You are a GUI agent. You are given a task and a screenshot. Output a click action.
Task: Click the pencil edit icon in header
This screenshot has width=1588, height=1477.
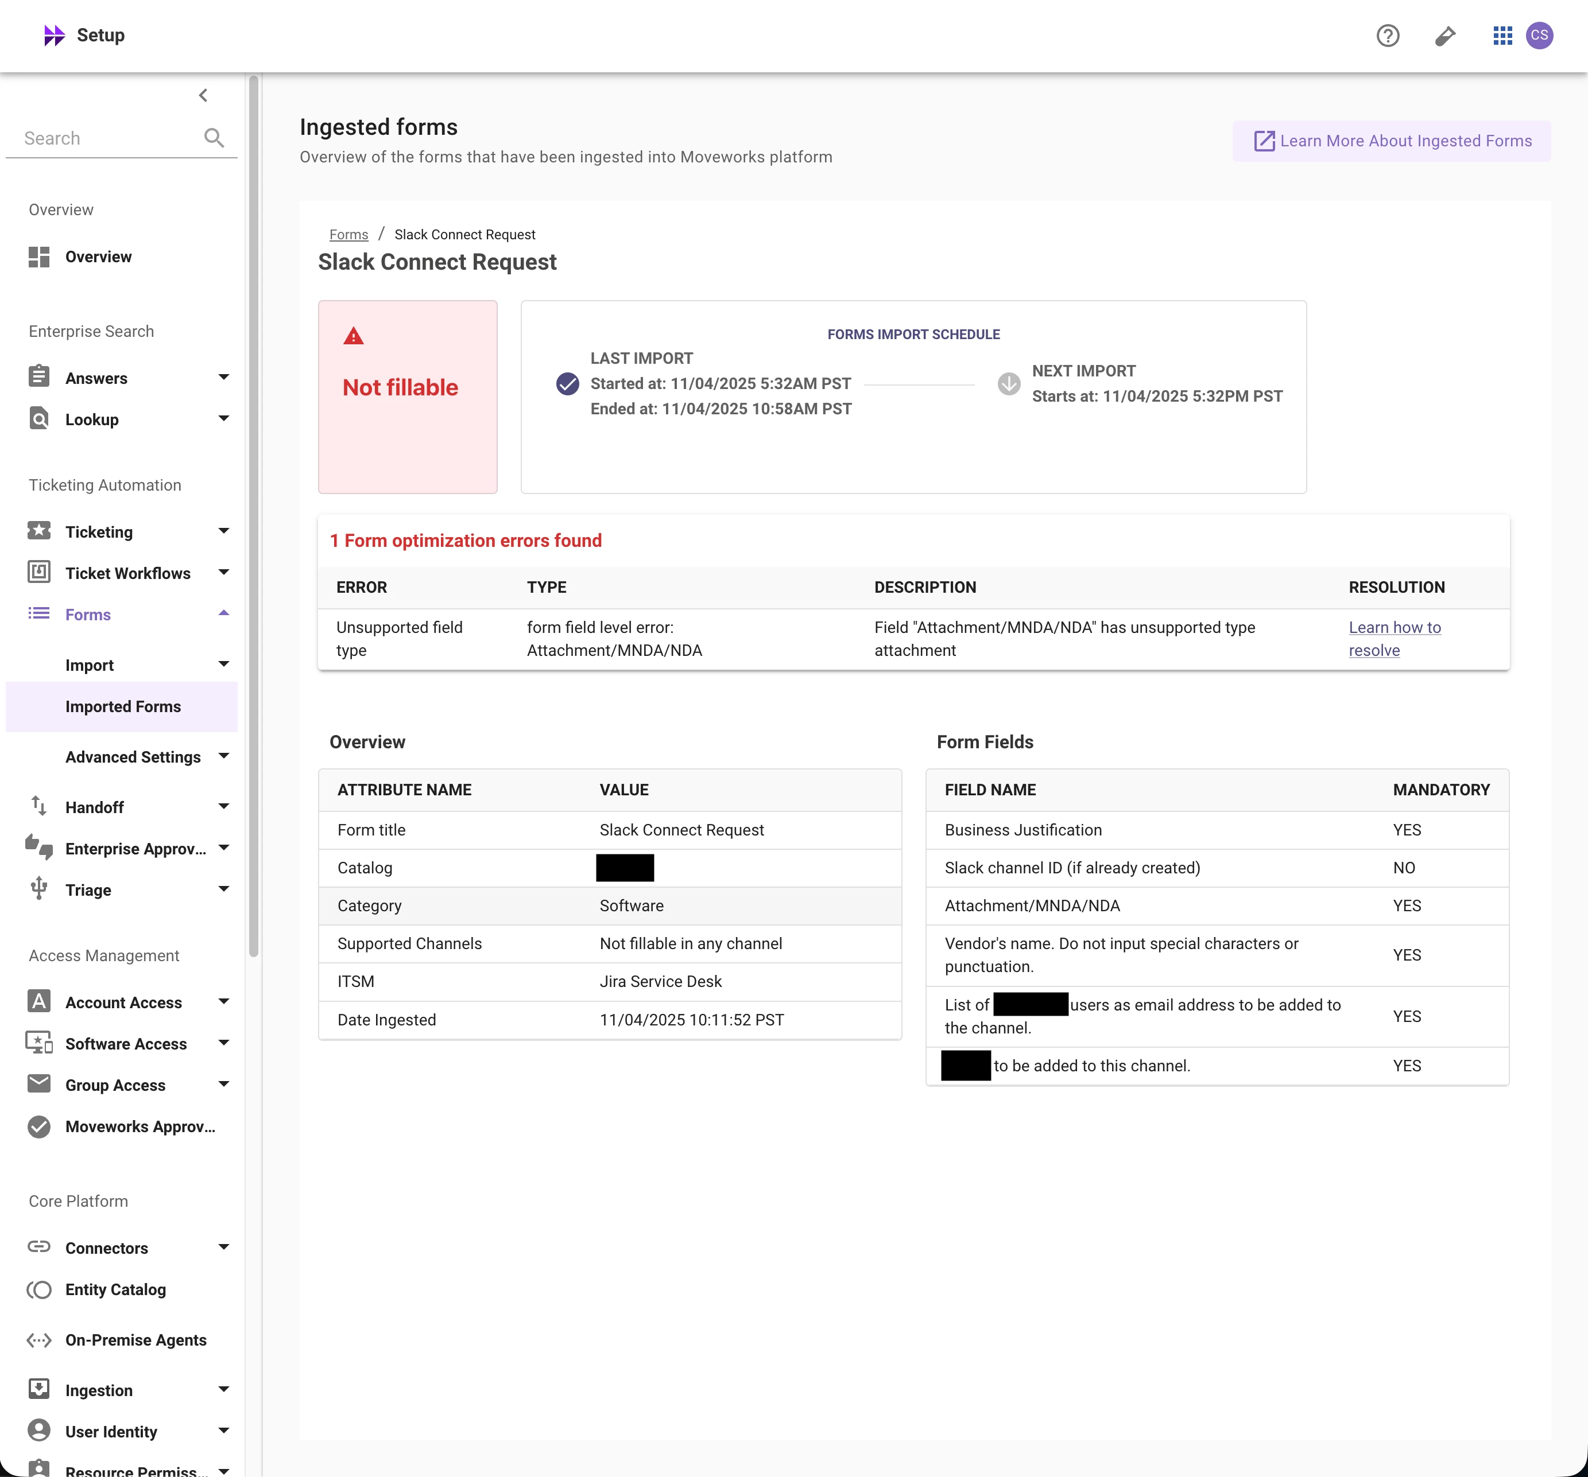click(x=1445, y=36)
